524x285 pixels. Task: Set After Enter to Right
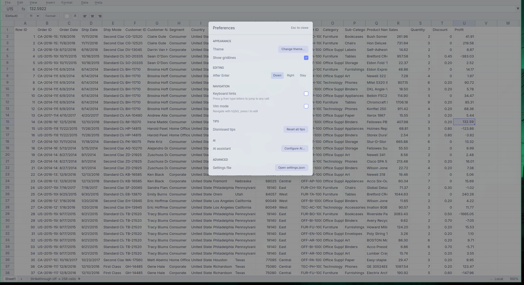pos(291,76)
